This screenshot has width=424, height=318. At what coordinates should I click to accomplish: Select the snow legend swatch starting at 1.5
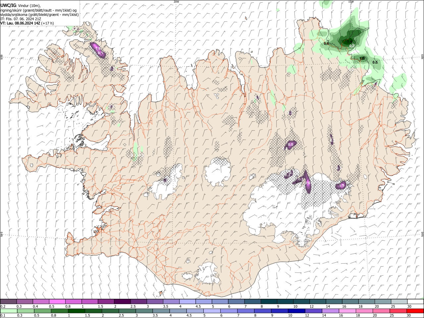pyautogui.click(x=106, y=301)
